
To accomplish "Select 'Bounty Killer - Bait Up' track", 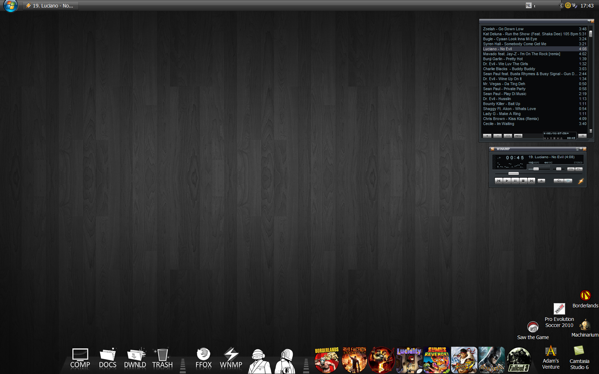I will point(534,104).
